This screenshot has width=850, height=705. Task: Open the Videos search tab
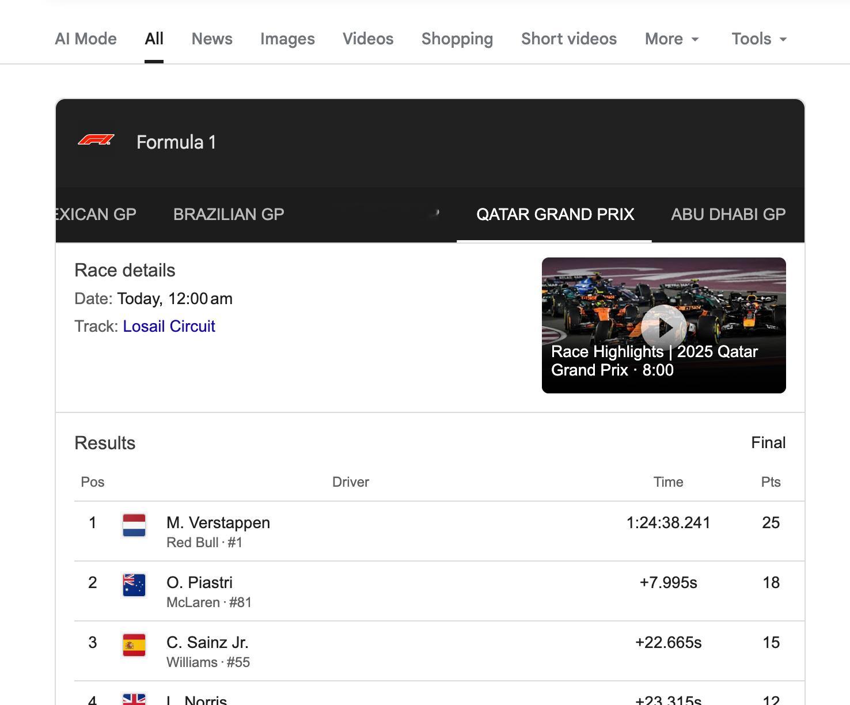click(368, 39)
